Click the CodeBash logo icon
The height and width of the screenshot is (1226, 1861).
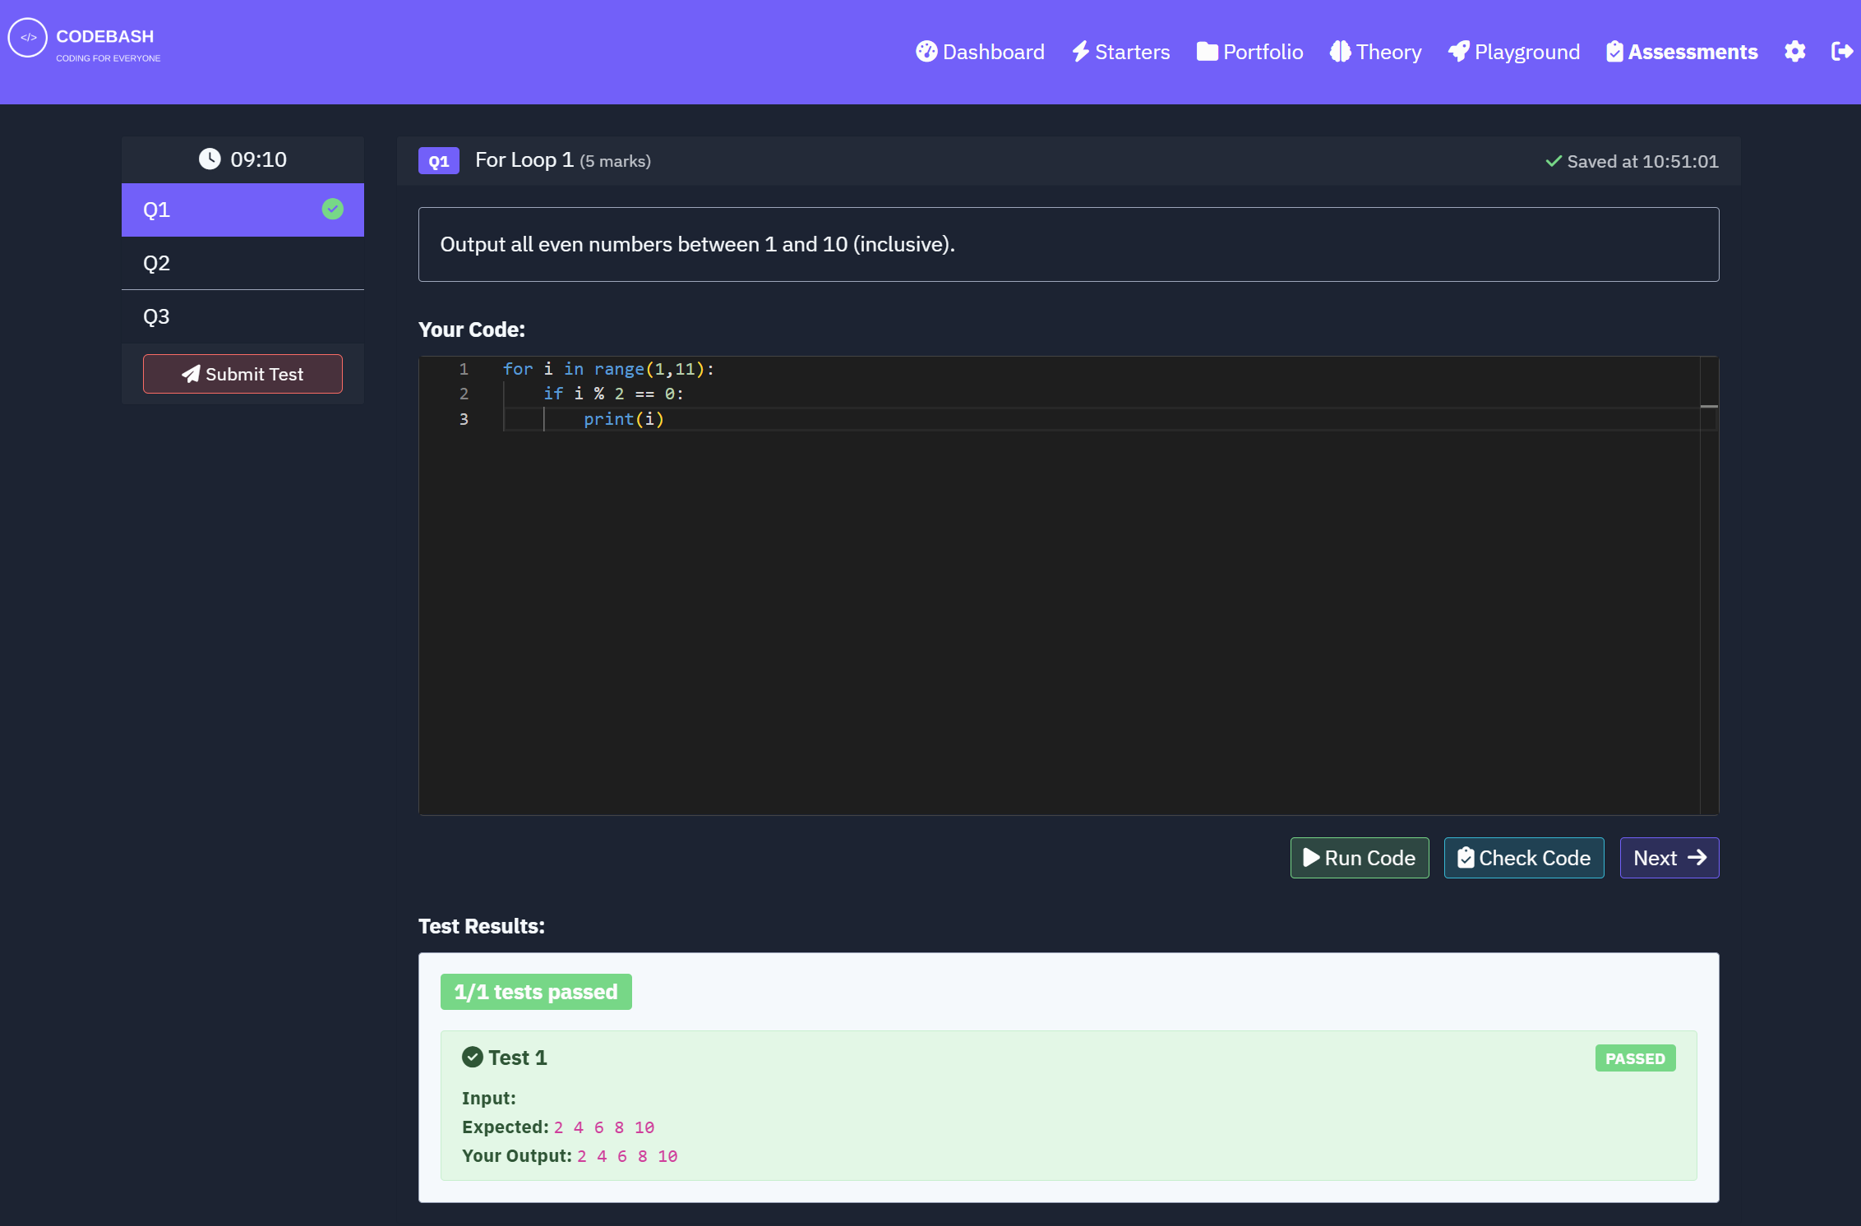pos(28,38)
